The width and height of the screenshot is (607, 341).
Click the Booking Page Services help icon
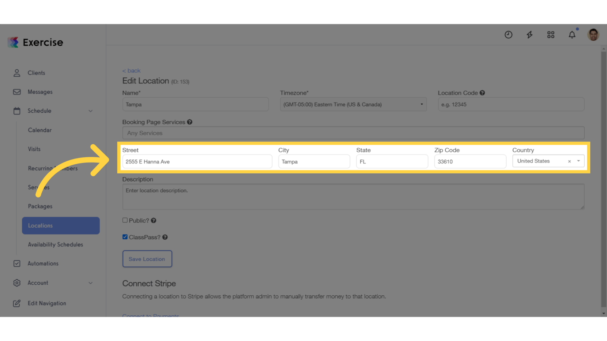coord(190,122)
